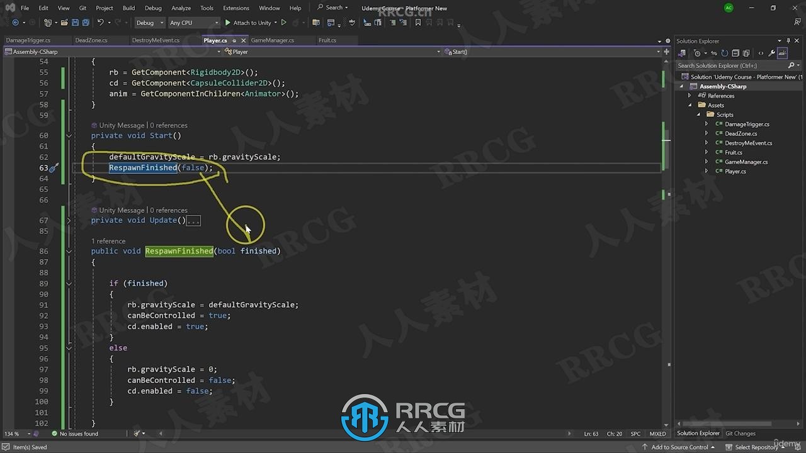The image size is (806, 453).
Task: Open the Debug configuration dropdown
Action: coord(150,23)
